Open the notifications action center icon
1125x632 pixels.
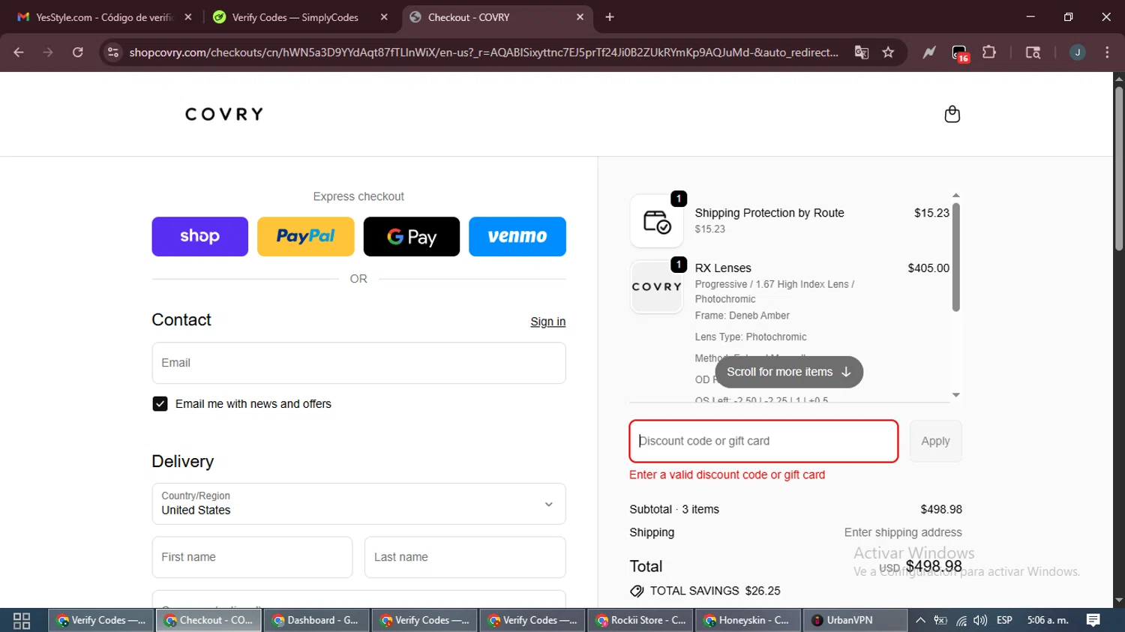tap(1093, 621)
